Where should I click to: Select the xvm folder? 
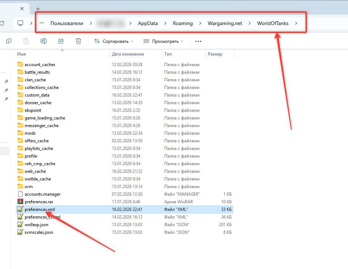coord(28,187)
